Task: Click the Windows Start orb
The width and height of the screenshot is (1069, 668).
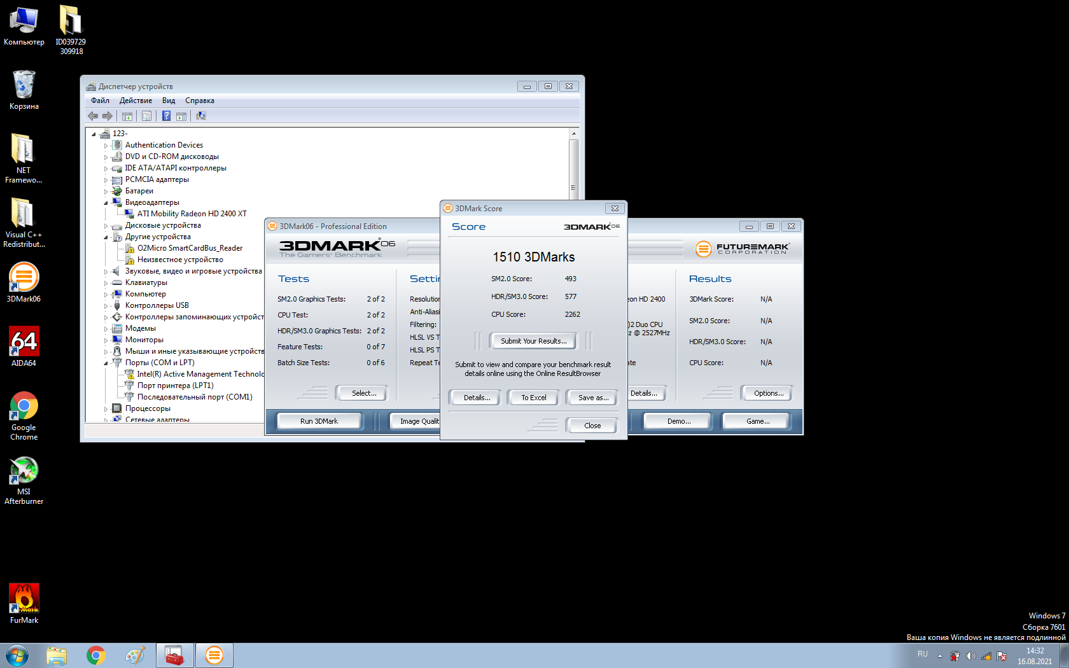Action: point(17,655)
